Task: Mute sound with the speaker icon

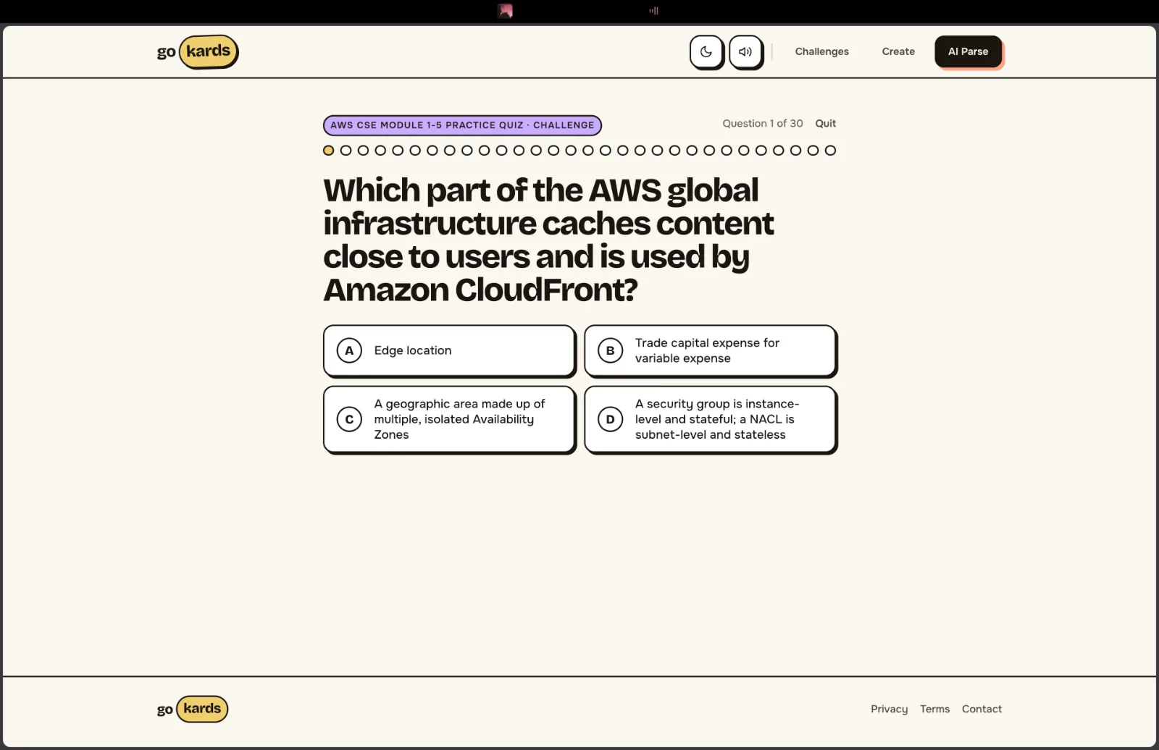Action: click(x=745, y=52)
